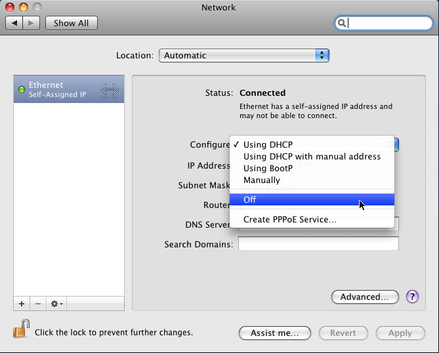Focus the toolbar search field

tap(384, 23)
